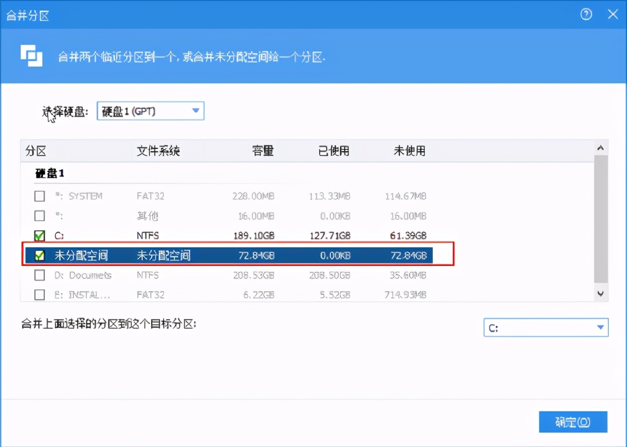The image size is (627, 447).
Task: Uncheck the C: partition checkbox
Action: click(40, 235)
